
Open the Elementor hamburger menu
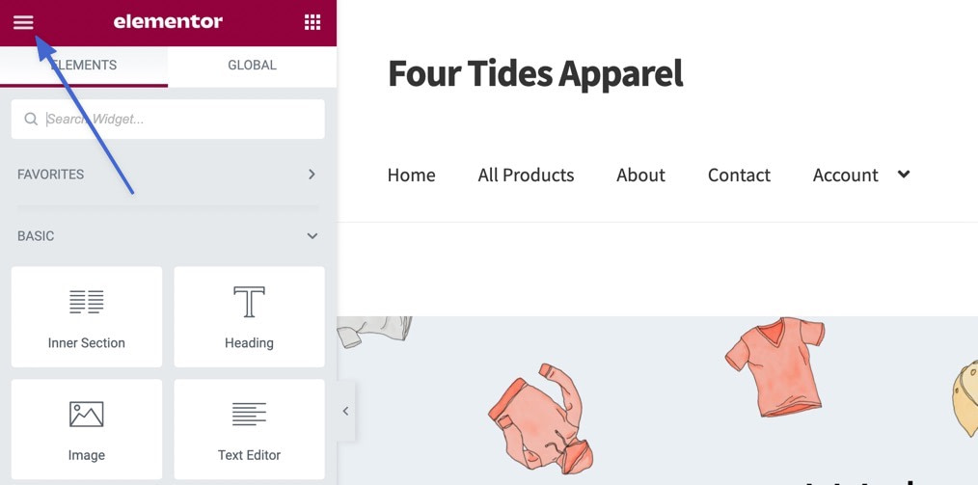(23, 22)
